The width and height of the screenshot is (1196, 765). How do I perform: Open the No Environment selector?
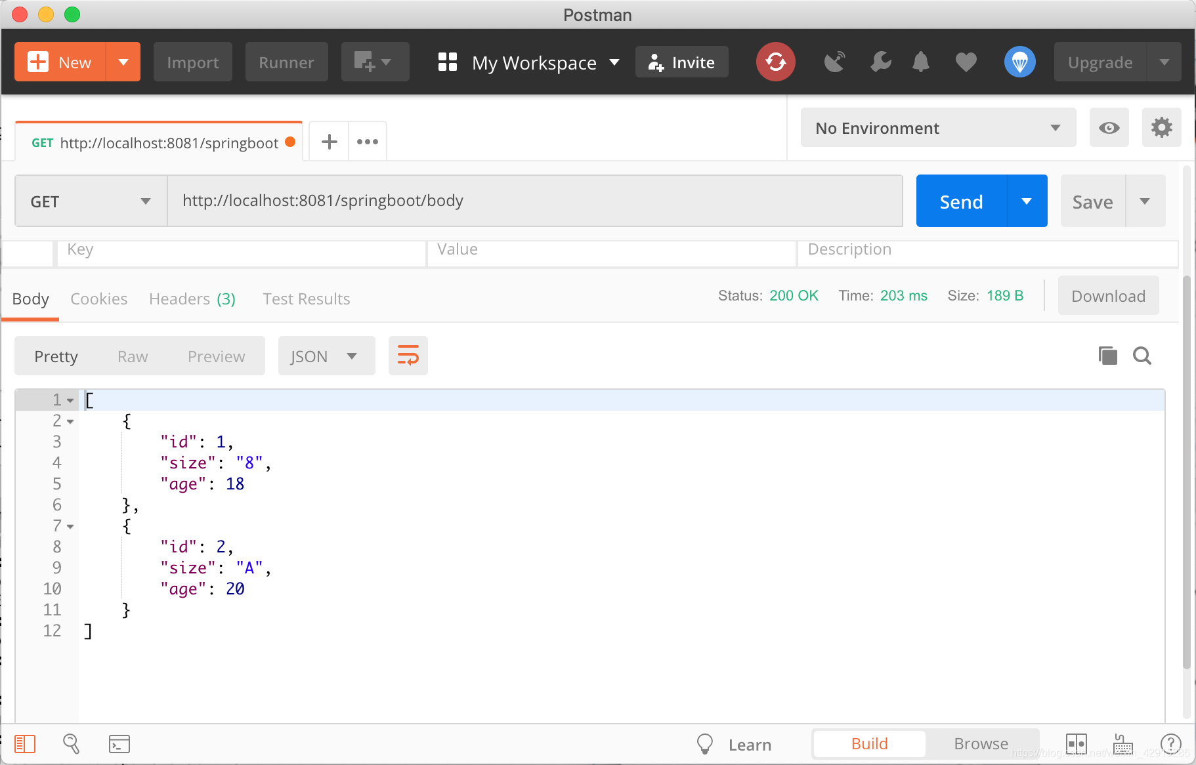pos(938,128)
